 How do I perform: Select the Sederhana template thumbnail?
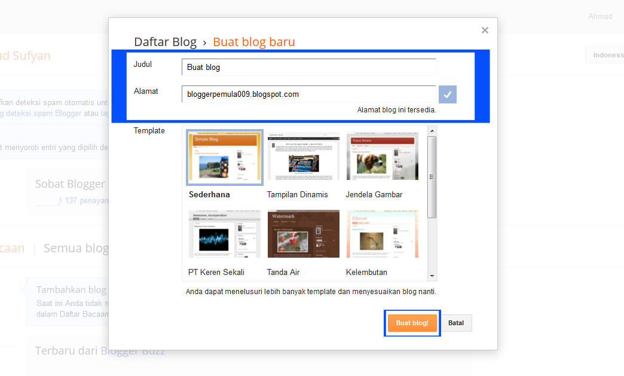pyautogui.click(x=224, y=157)
